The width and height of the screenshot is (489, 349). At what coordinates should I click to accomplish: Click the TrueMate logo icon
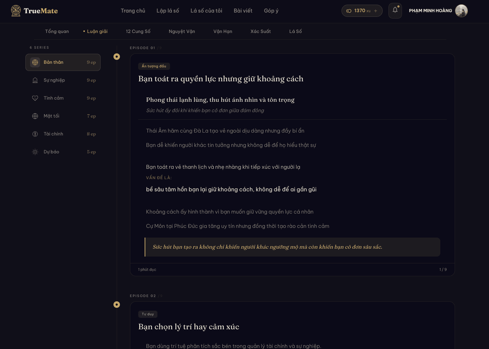click(16, 11)
